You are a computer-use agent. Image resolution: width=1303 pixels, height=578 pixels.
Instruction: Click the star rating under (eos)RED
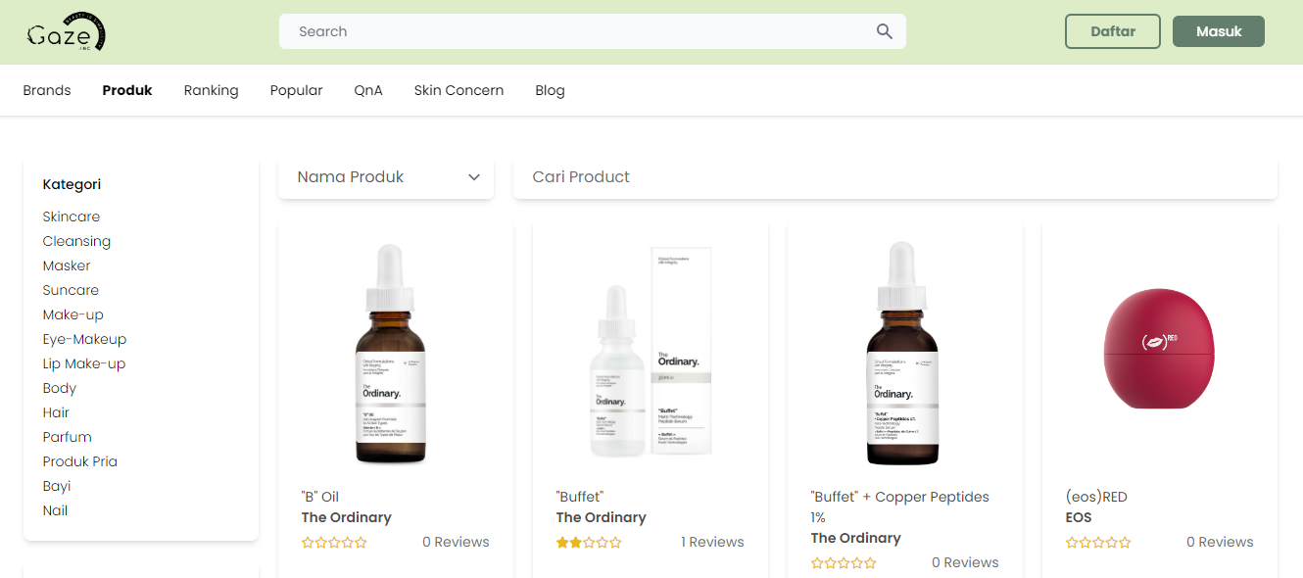[x=1098, y=542]
